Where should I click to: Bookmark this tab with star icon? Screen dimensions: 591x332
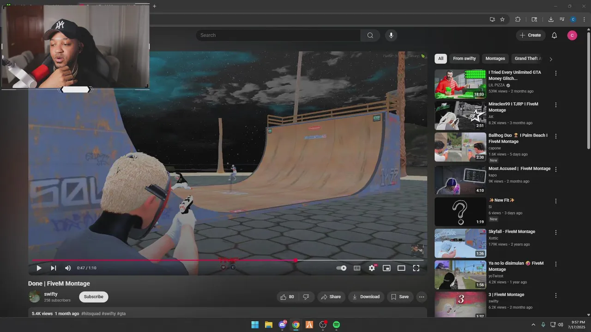point(502,19)
